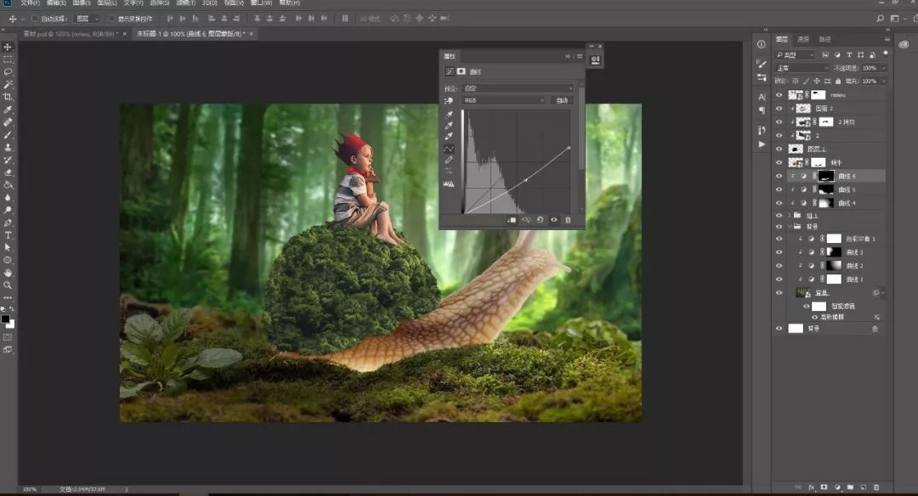Choose the draw curve pencil mode
Image resolution: width=918 pixels, height=496 pixels.
coord(449,160)
